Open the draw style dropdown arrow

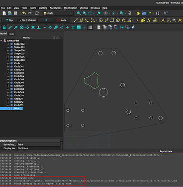(109, 13)
